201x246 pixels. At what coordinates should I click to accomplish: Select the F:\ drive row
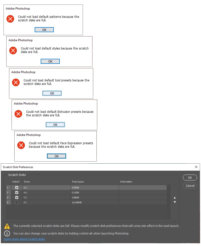click(86, 203)
